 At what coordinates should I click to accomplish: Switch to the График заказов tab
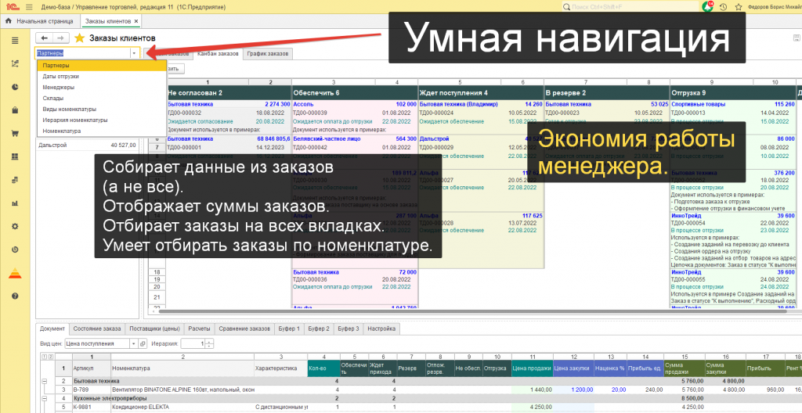(x=268, y=53)
